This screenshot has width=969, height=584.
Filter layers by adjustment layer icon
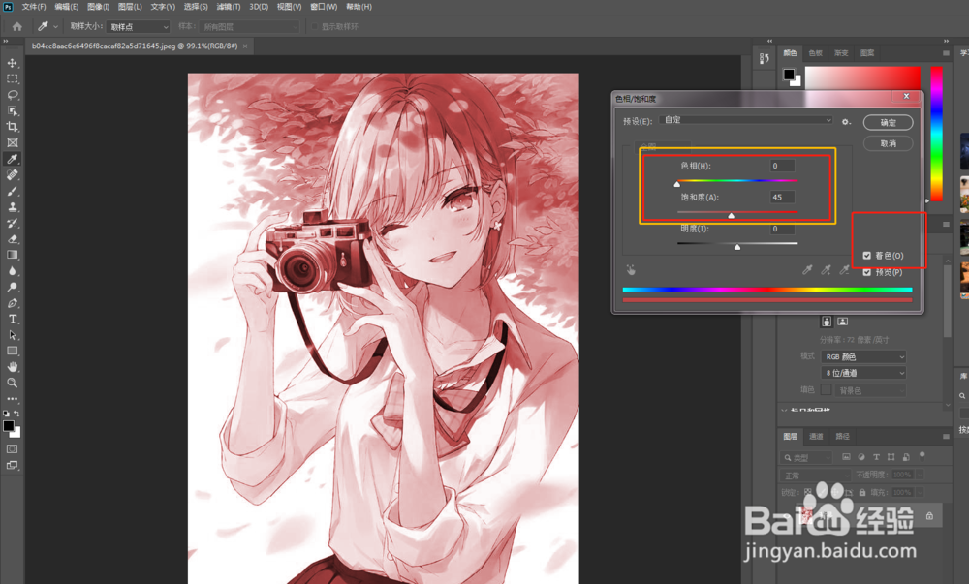pyautogui.click(x=860, y=457)
